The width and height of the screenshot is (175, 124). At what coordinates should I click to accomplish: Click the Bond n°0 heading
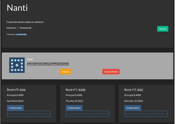13,90
